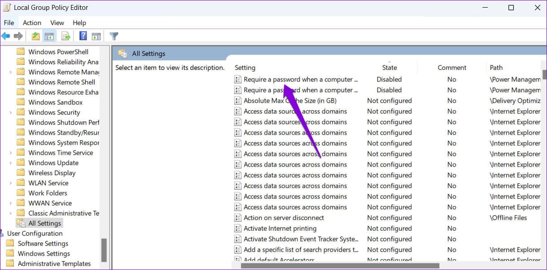Expand the Windows Security tree node
This screenshot has height=270, width=547.
pyautogui.click(x=10, y=112)
